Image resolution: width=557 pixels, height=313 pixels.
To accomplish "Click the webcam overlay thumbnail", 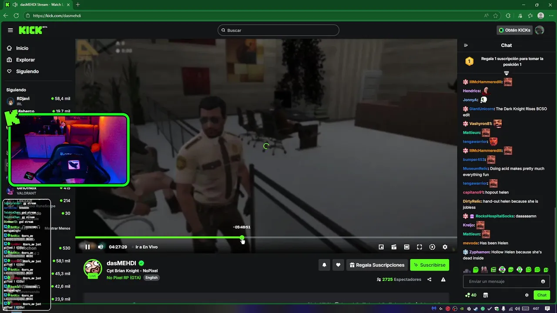I will tap(68, 150).
